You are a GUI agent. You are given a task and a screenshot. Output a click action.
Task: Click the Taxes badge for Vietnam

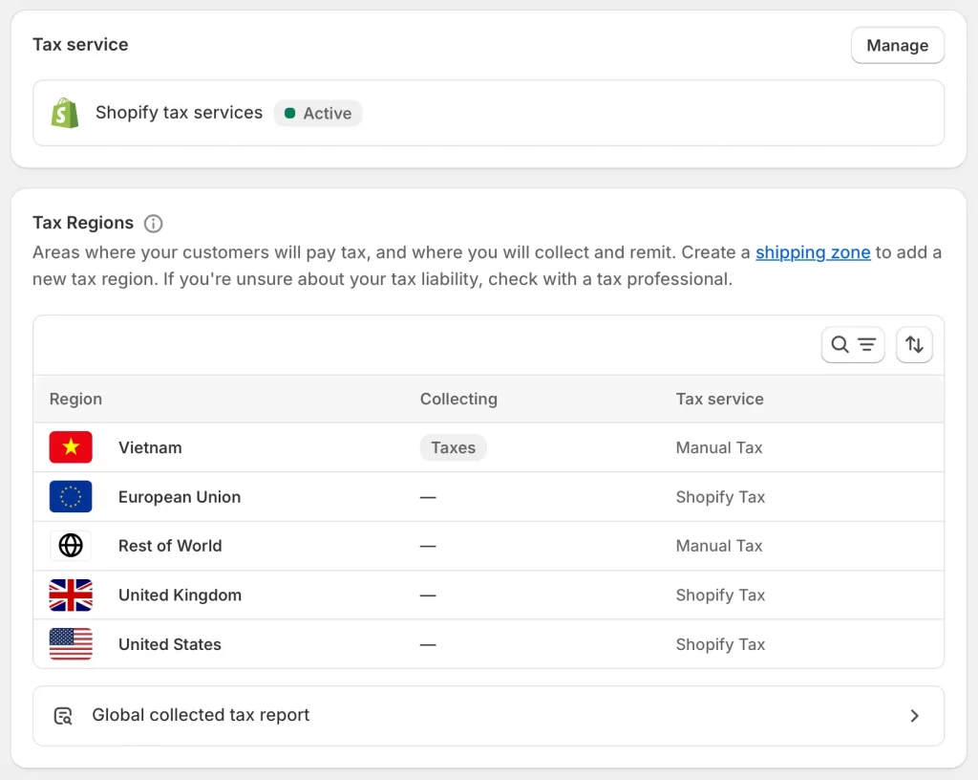pyautogui.click(x=453, y=447)
